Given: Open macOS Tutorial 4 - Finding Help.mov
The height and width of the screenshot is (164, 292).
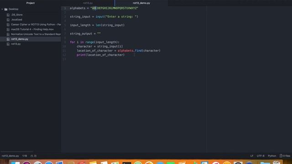Looking at the screenshot, I should 32,29.
